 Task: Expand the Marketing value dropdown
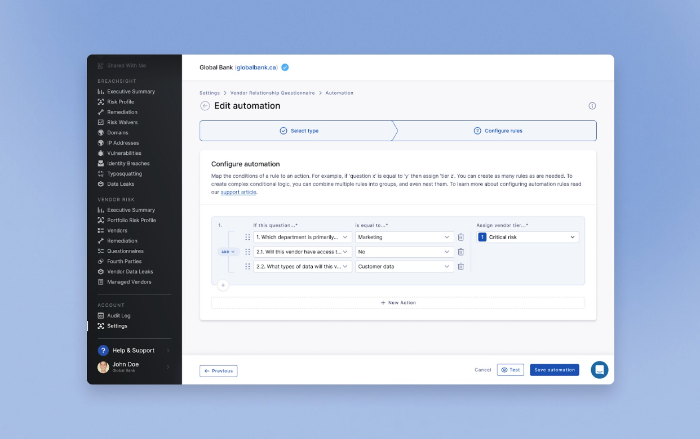tap(404, 238)
